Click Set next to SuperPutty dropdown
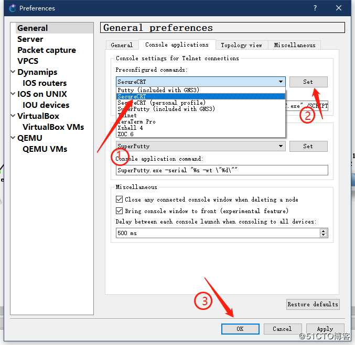The width and height of the screenshot is (355, 345). [308, 146]
